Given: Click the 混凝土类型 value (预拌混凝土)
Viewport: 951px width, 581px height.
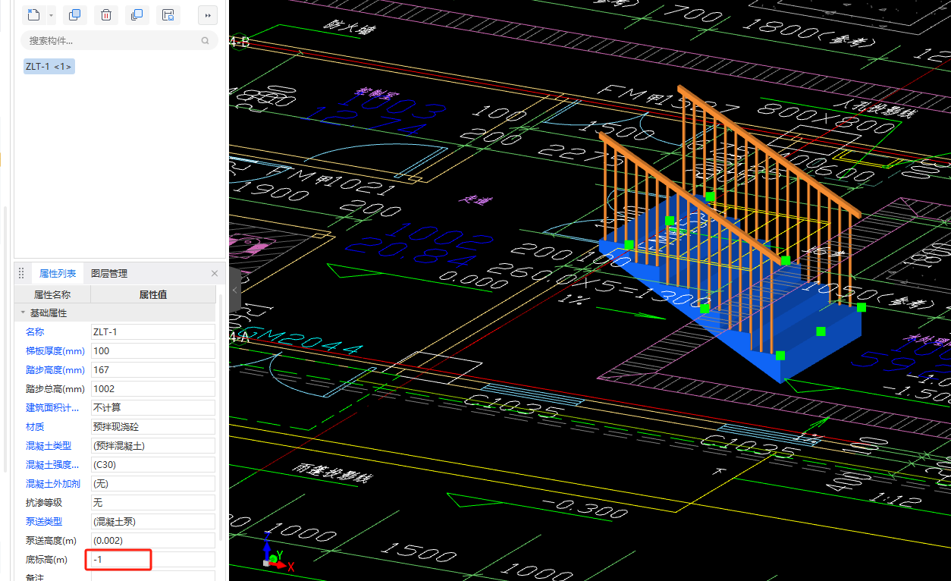Looking at the screenshot, I should point(152,445).
